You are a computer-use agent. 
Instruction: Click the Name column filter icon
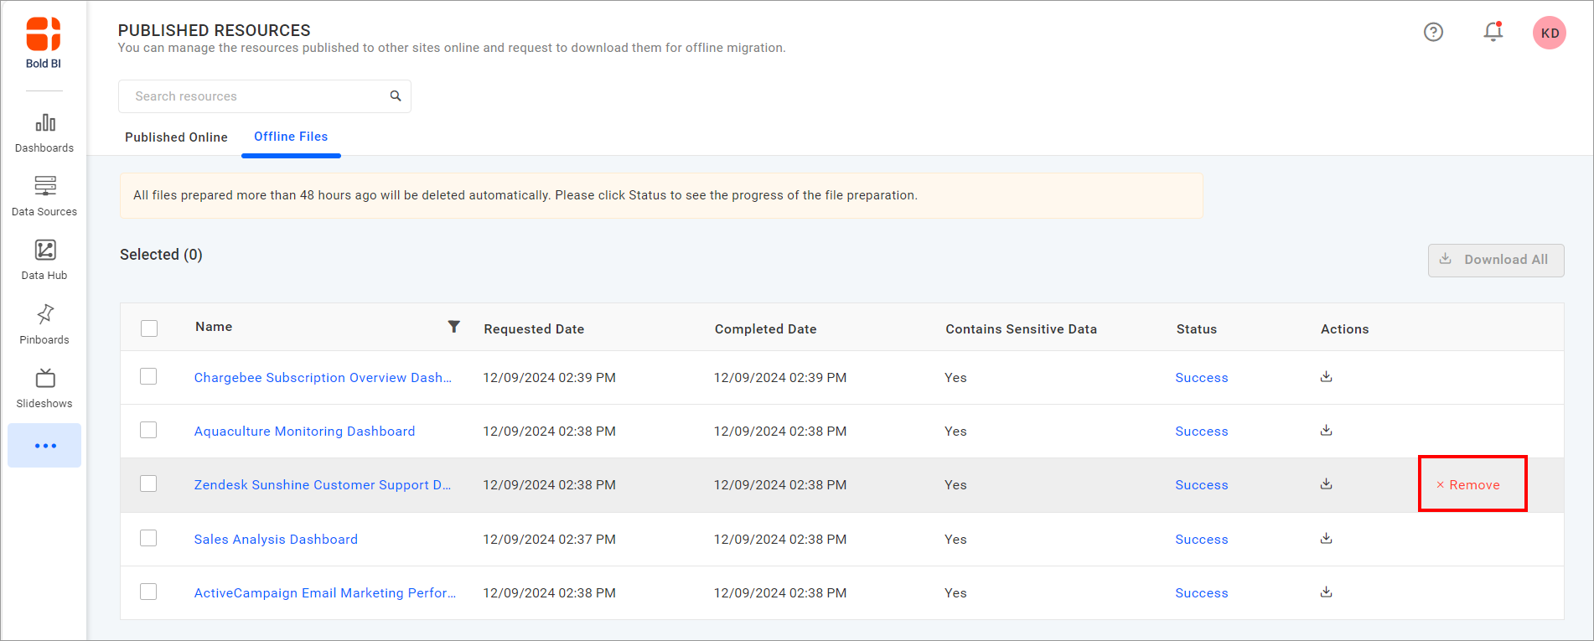pyautogui.click(x=453, y=327)
